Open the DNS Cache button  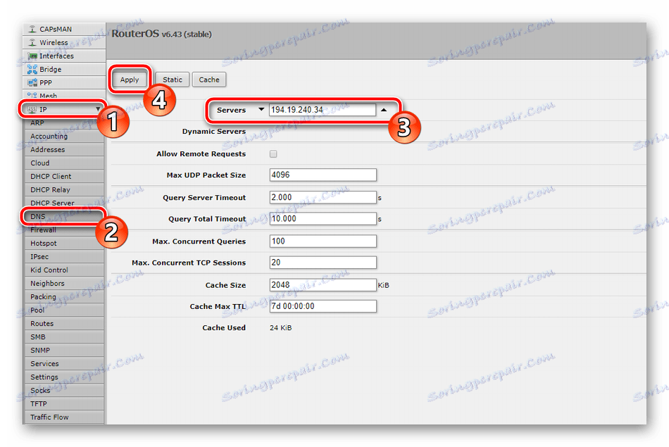click(x=209, y=80)
